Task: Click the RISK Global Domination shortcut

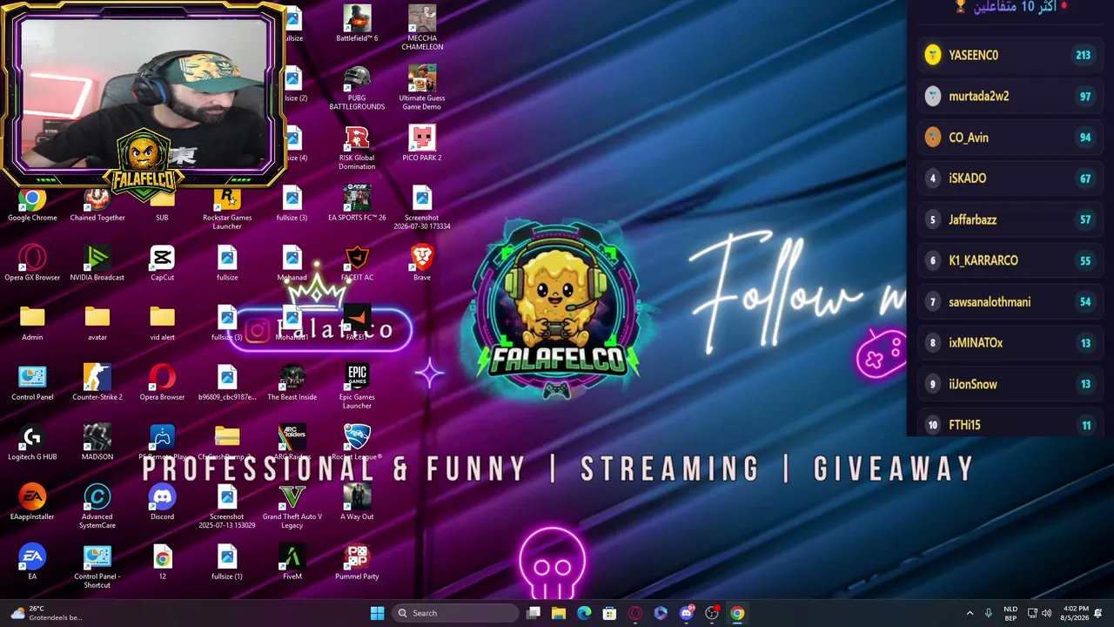Action: tap(357, 148)
